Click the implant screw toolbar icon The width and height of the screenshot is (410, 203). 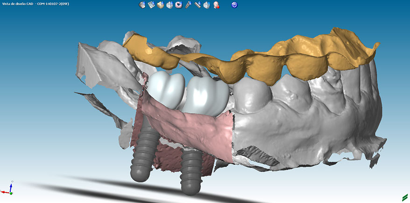tap(188, 5)
